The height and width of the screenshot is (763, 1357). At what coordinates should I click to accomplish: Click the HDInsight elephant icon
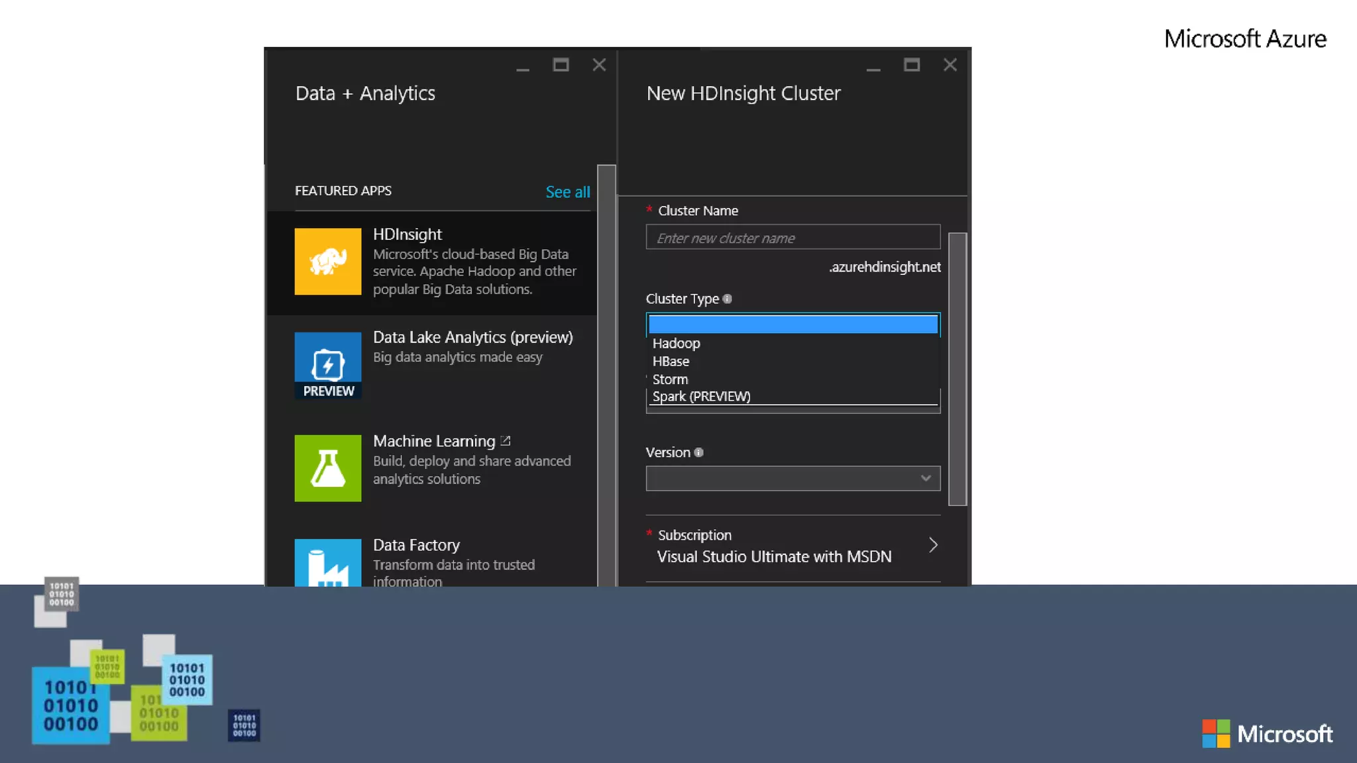pyautogui.click(x=328, y=262)
